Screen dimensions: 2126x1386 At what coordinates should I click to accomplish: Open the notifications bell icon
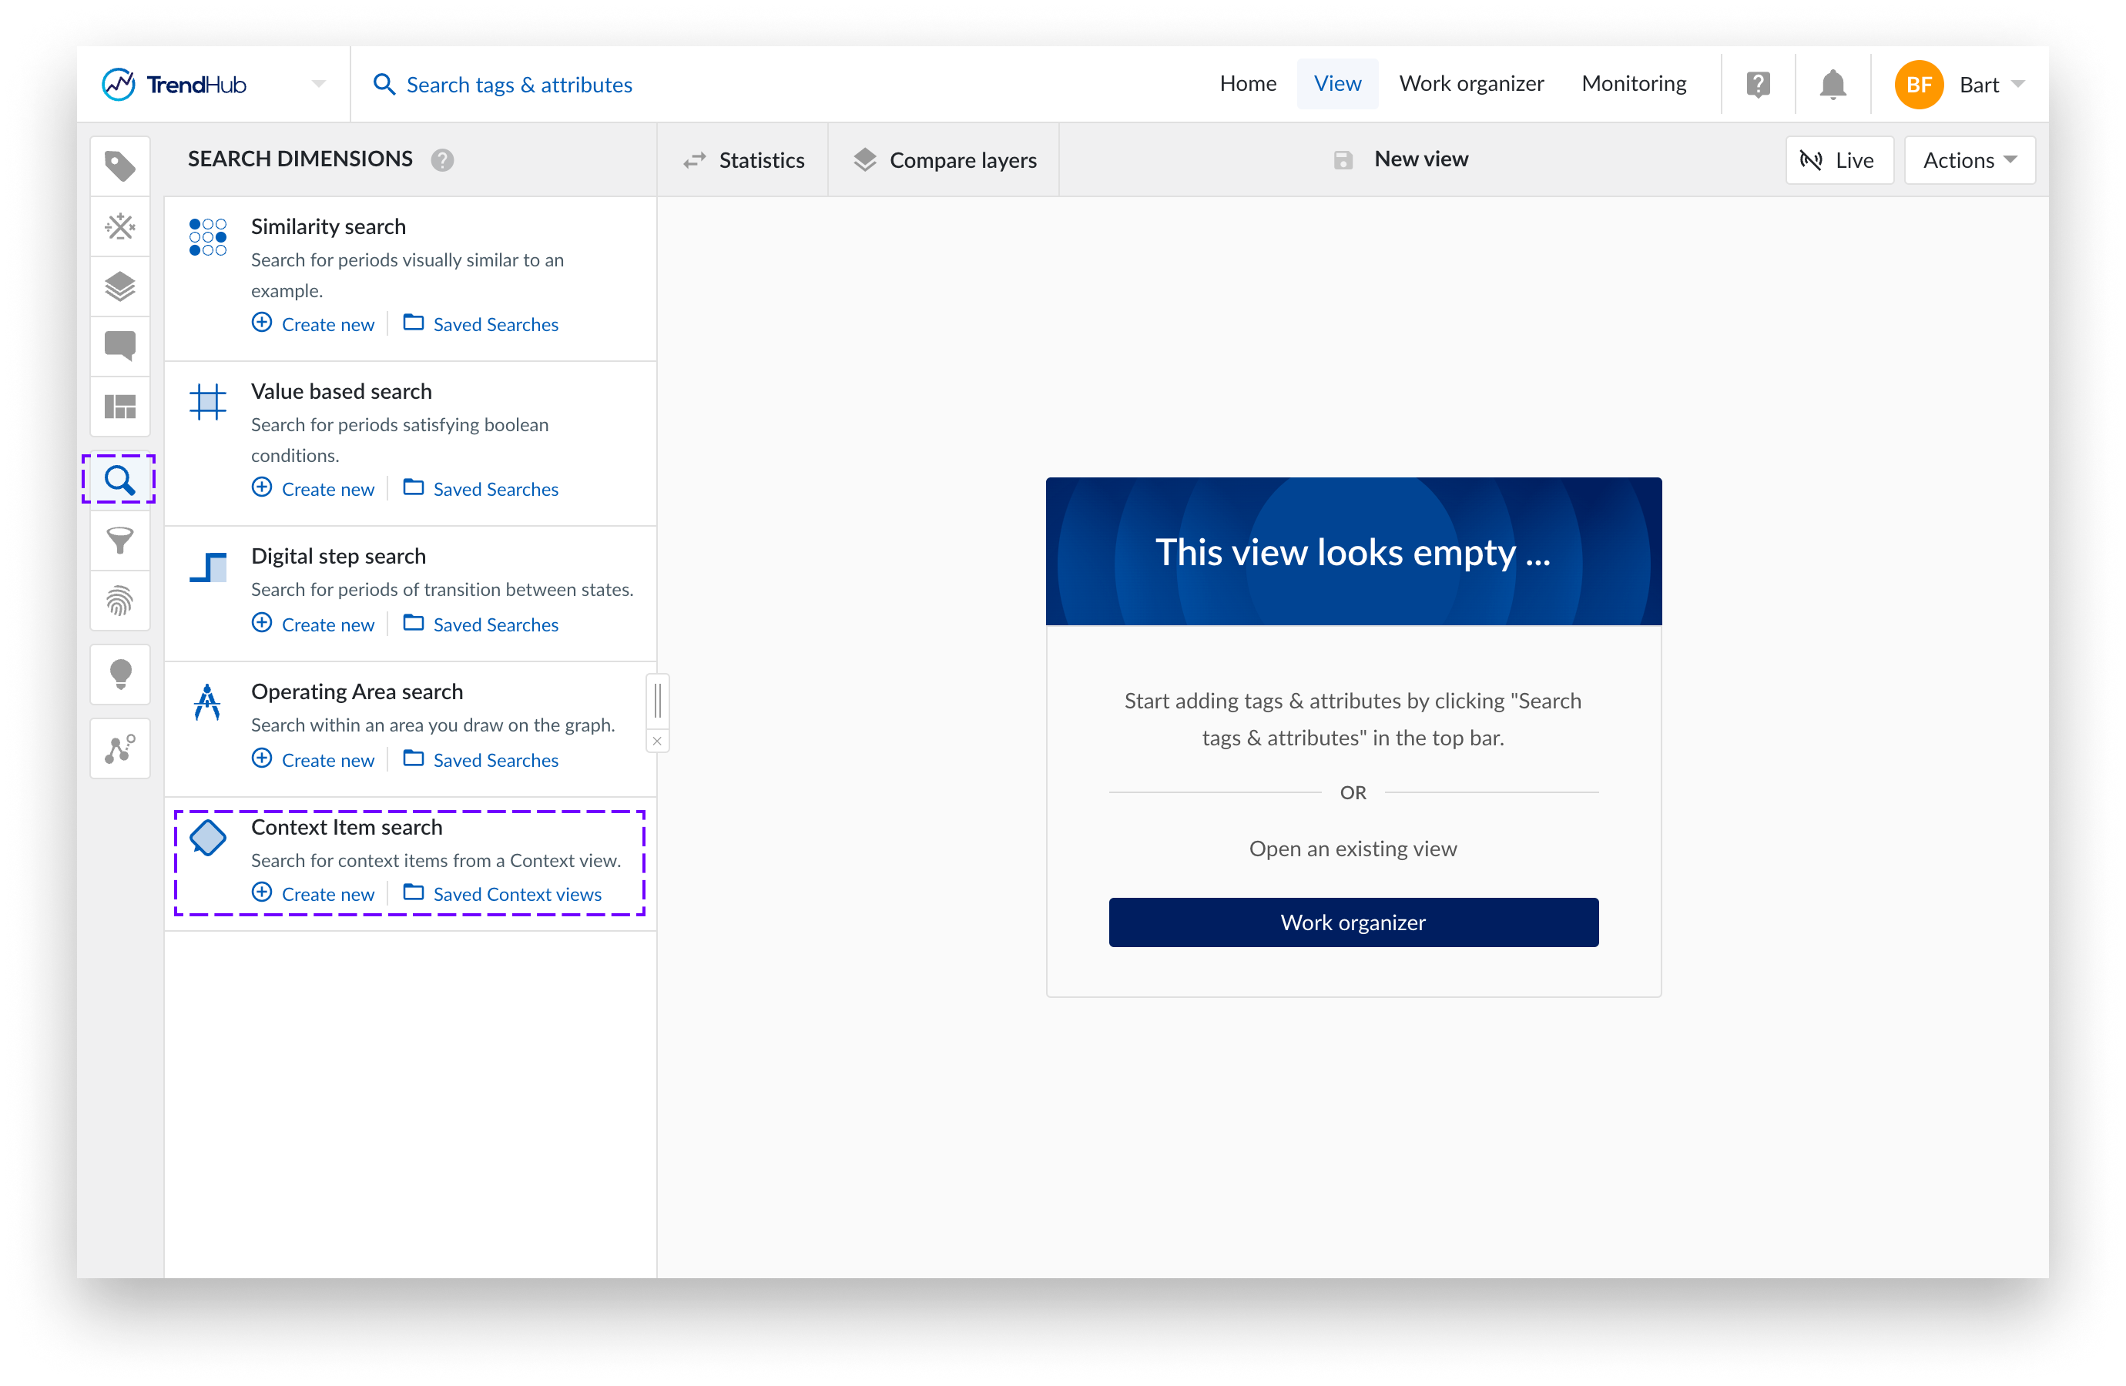pyautogui.click(x=1832, y=85)
